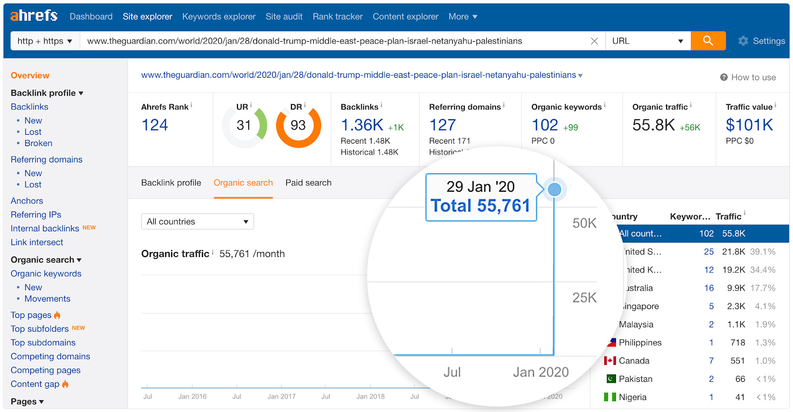
Task: Clear the URL field with the X icon
Action: [594, 41]
